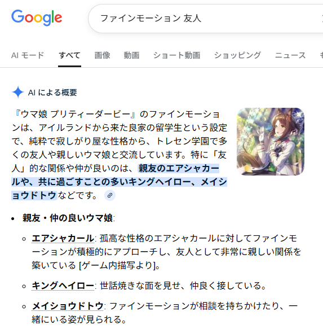
Task: Click the highlighted ョウドトウ text segment
Action: pos(34,195)
